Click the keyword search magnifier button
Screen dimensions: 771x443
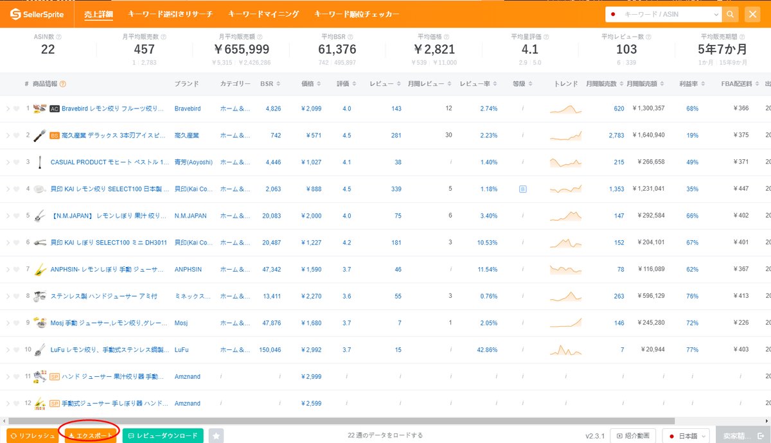click(x=731, y=14)
